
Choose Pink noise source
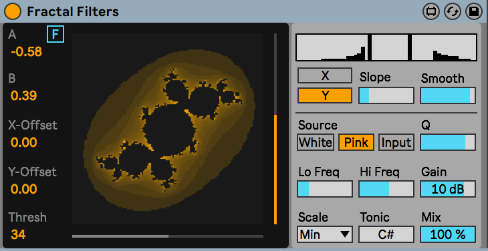coord(356,143)
